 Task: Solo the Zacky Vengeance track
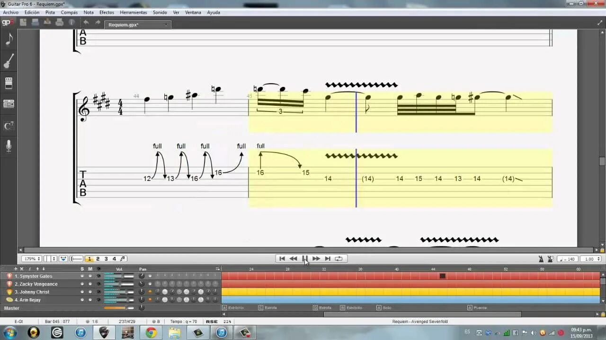pyautogui.click(x=82, y=284)
